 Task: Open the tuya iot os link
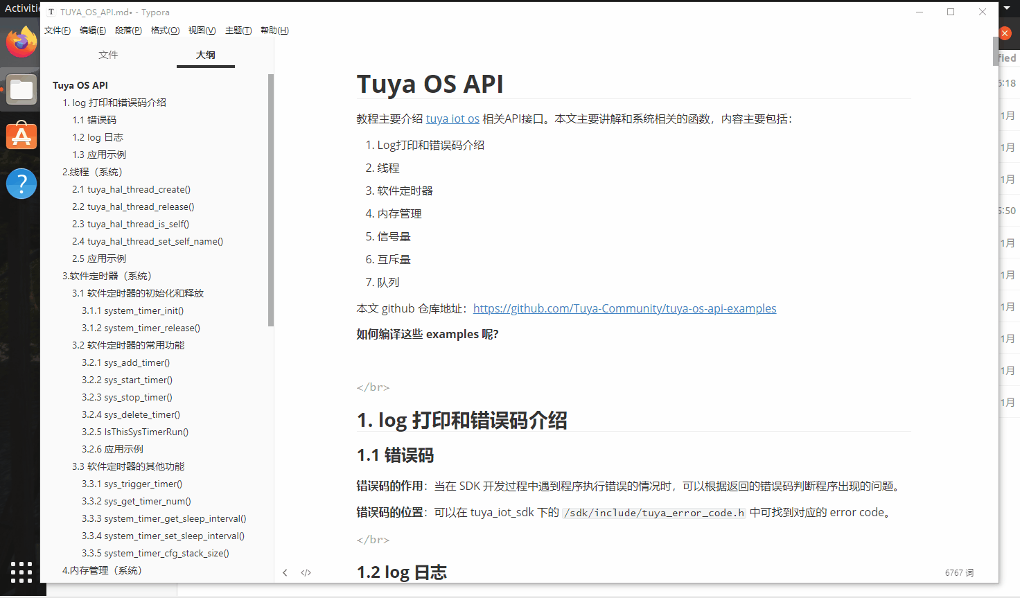tap(452, 119)
